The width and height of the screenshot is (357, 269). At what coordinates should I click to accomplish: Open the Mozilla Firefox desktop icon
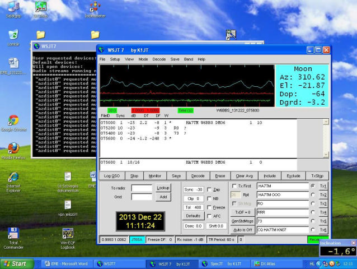tap(13, 151)
